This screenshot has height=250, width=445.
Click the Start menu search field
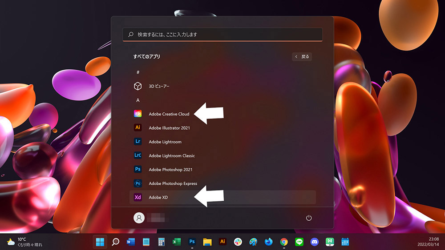(x=222, y=35)
